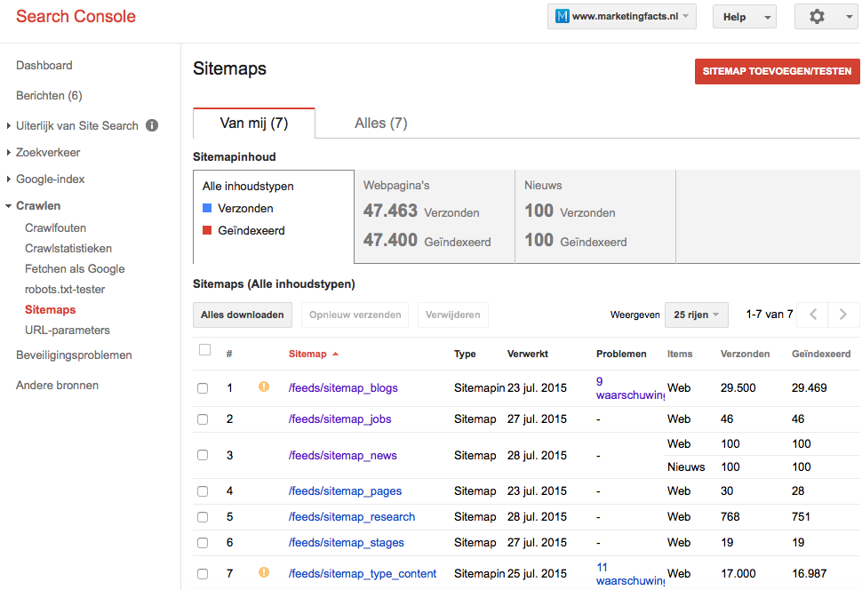Click the sort arrow on Sitemap column
Screen dimensions: 862x590
tap(335, 355)
